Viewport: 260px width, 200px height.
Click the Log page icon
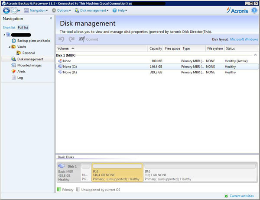(x=13, y=77)
